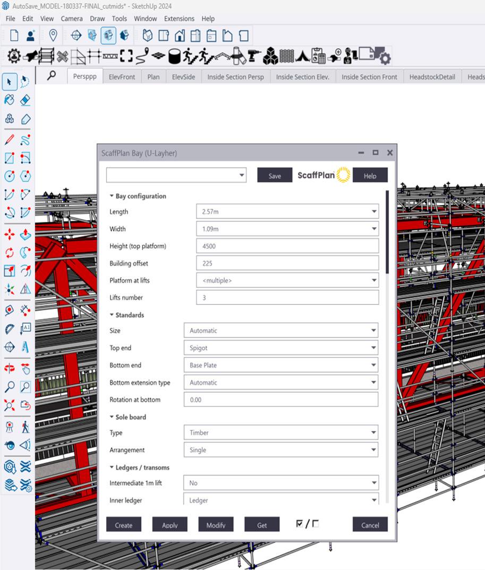Open the ScaffPlan settings gear icon
This screenshot has height=570, width=485.
[14, 56]
